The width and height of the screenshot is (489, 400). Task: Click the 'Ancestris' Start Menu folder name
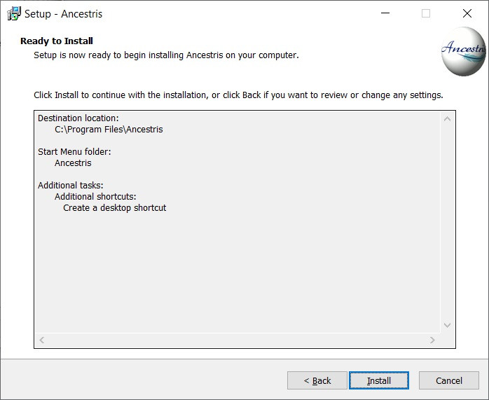(73, 163)
